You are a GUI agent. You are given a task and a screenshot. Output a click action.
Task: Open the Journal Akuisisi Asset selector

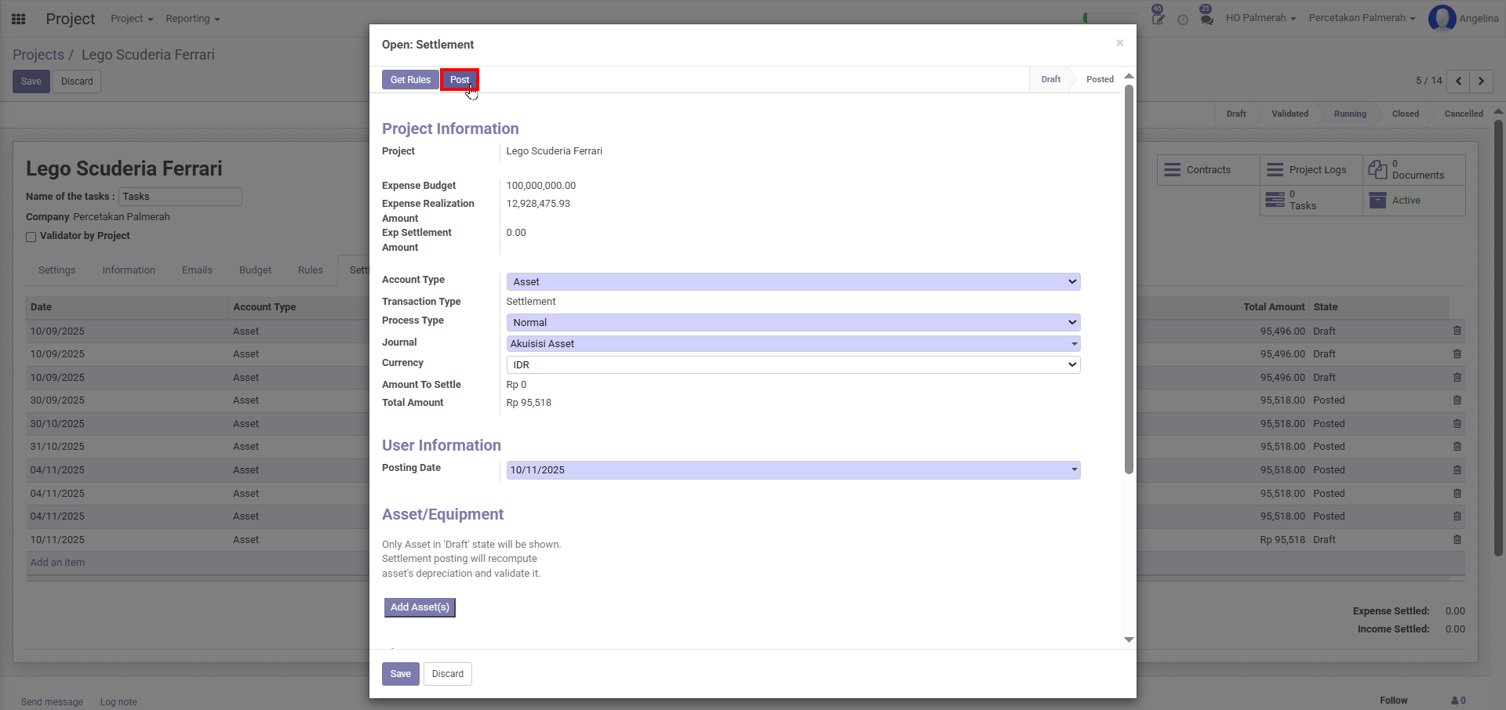pos(792,344)
